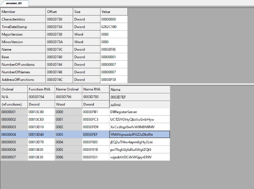Click the 0003D7EF name offset cell
254x189 pixels.
(x=140, y=97)
